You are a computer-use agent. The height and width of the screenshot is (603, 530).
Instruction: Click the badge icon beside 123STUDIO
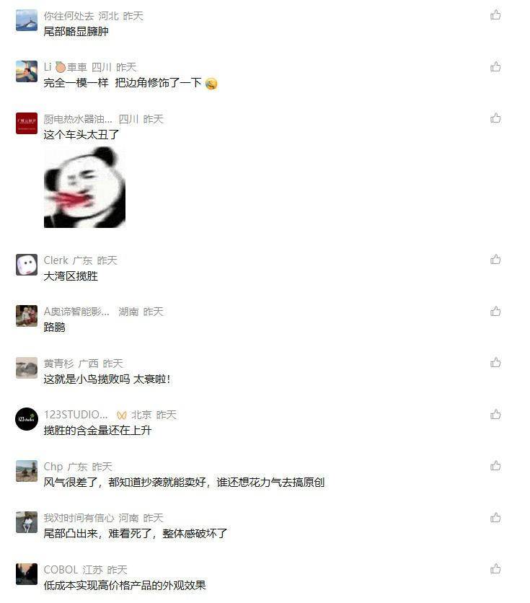(x=121, y=415)
